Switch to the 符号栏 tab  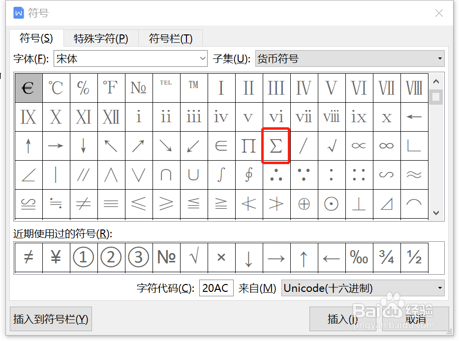[170, 37]
